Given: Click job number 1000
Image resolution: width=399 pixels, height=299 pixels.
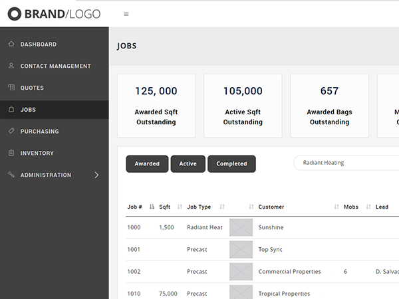Looking at the screenshot, I should point(134,227).
